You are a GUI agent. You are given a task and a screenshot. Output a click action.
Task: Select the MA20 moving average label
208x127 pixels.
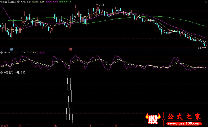pyautogui.click(x=51, y=2)
